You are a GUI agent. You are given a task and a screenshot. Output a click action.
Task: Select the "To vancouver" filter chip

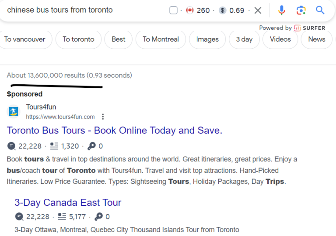(24, 39)
